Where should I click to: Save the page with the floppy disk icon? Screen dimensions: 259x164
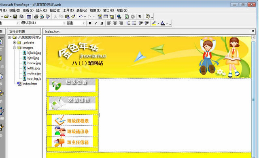(x=15, y=17)
